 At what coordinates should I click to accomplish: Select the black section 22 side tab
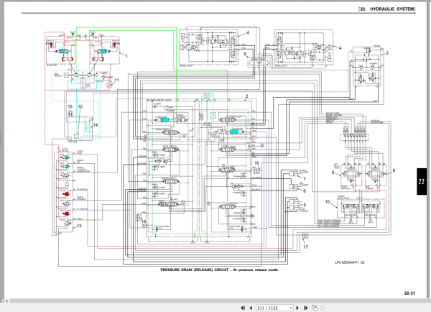[422, 182]
